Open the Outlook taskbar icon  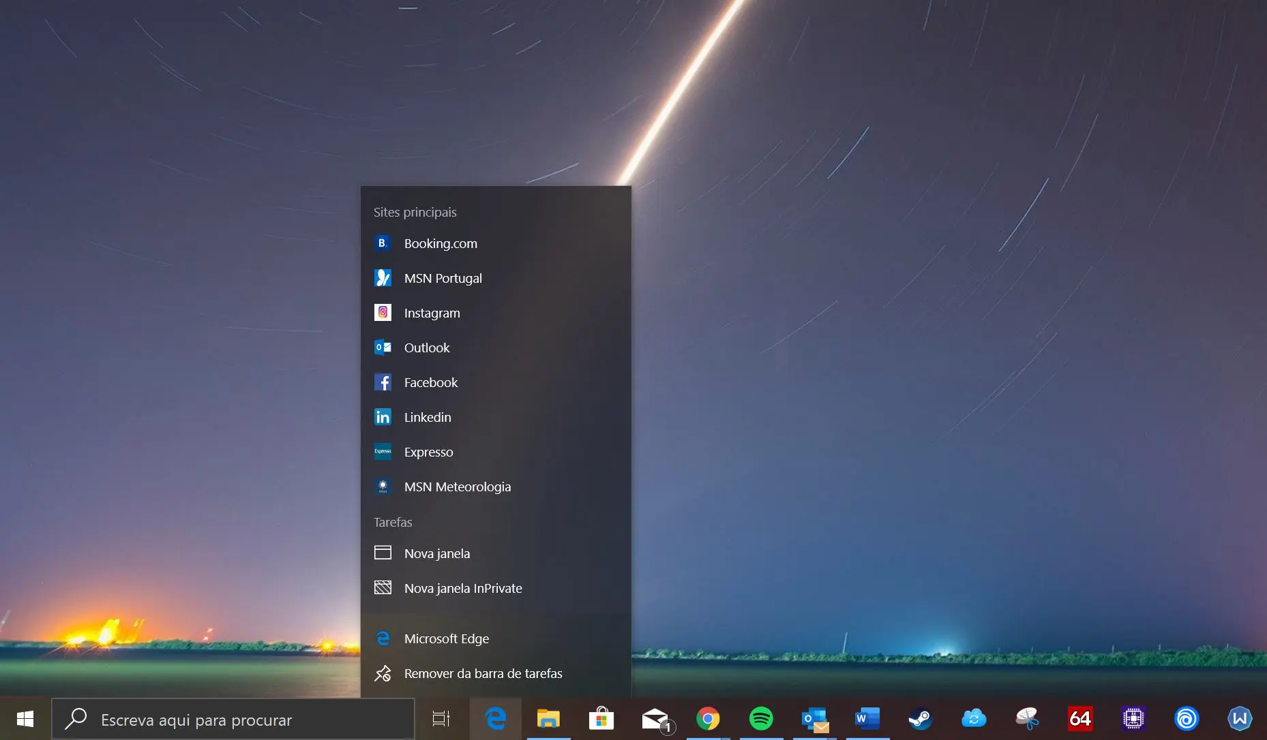815,719
